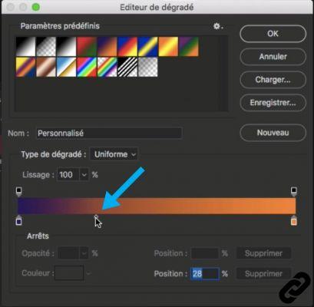Cancel with the Annuler button

(273, 57)
